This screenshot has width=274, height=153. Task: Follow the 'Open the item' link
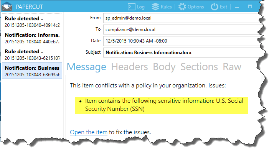click(x=89, y=132)
